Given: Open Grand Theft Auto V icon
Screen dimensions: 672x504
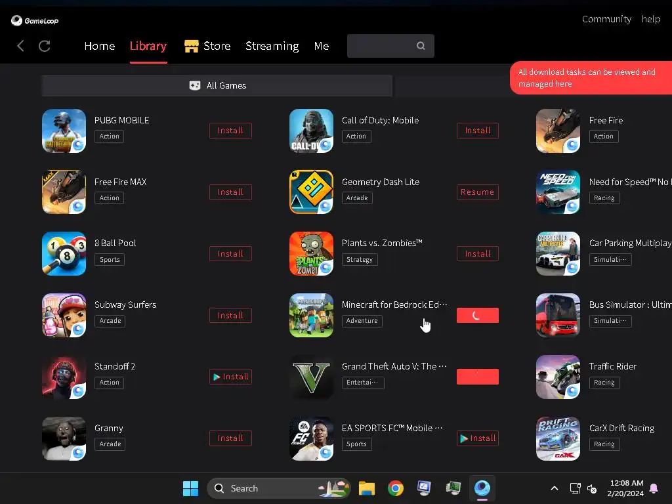Looking at the screenshot, I should point(311,377).
